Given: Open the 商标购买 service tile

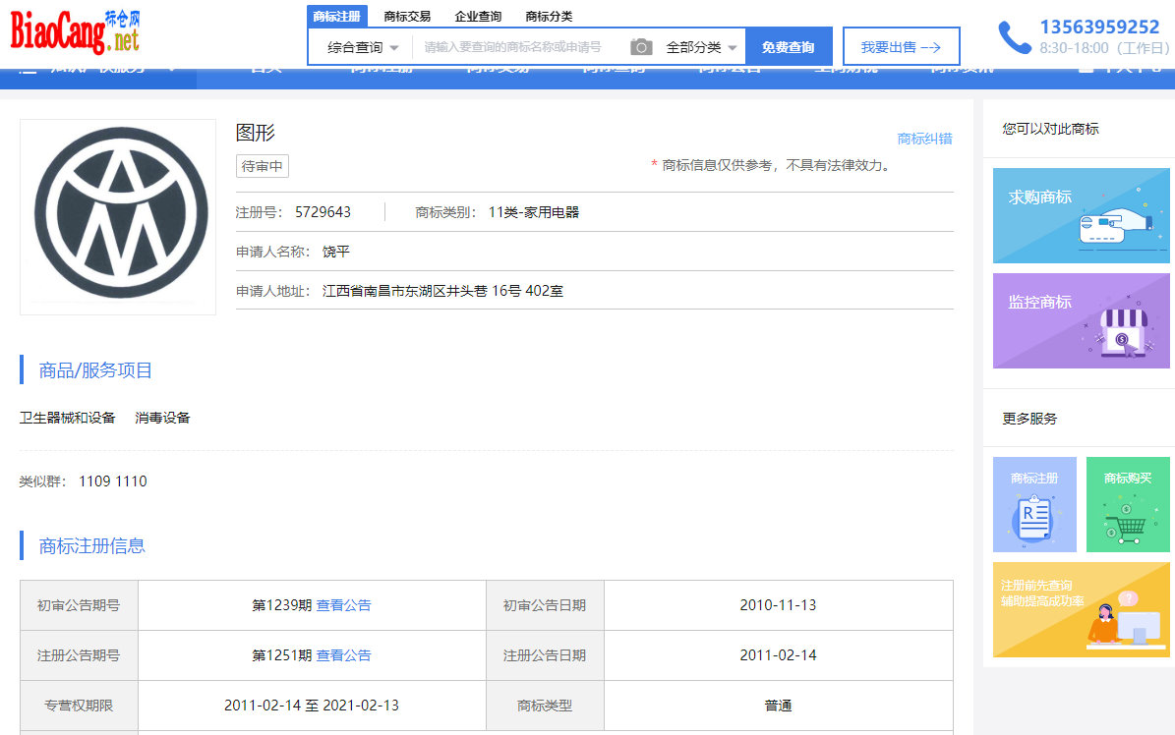Looking at the screenshot, I should (1127, 504).
